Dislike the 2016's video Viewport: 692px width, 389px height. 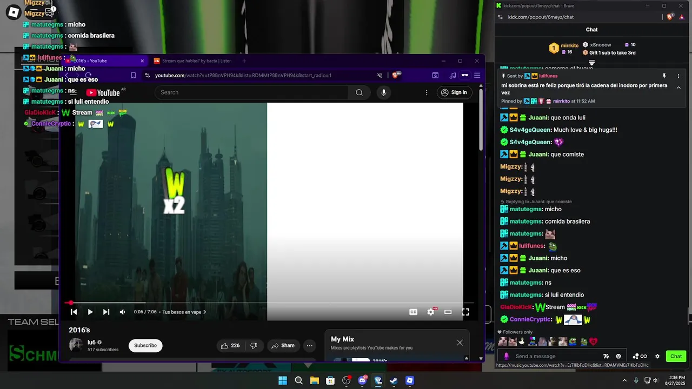tap(254, 346)
